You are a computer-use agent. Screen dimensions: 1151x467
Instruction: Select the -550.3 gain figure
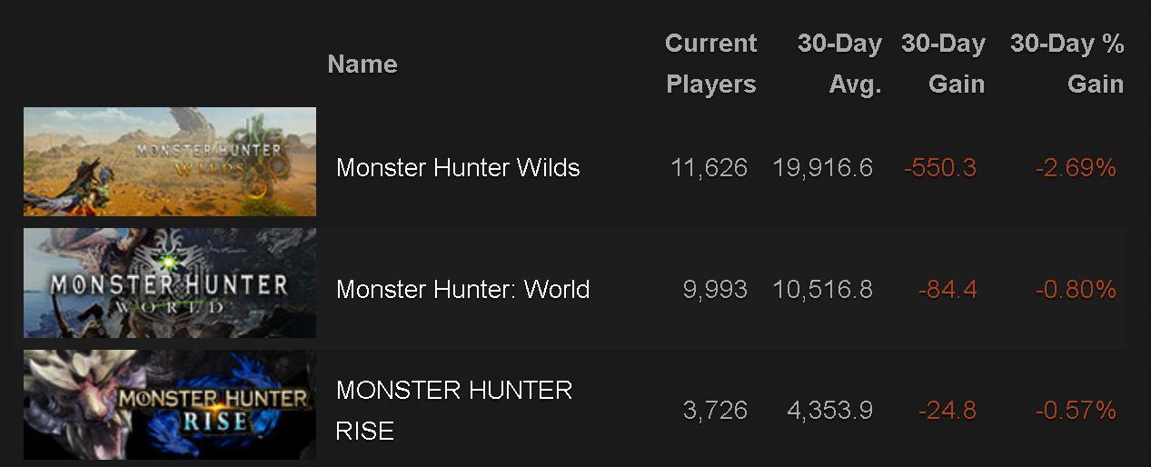940,168
